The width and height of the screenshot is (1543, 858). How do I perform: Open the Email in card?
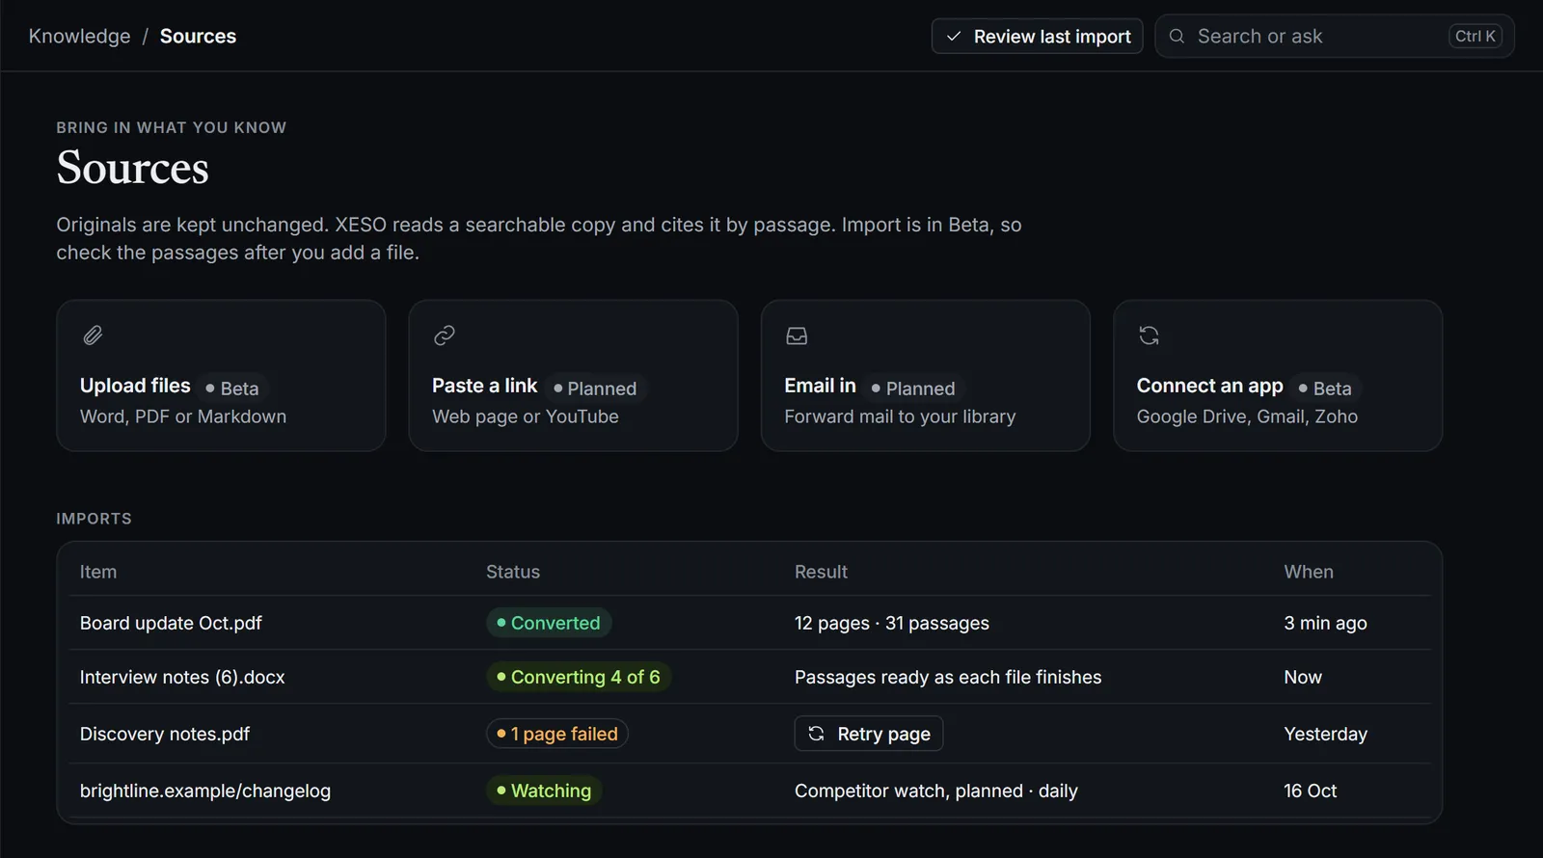coord(926,375)
